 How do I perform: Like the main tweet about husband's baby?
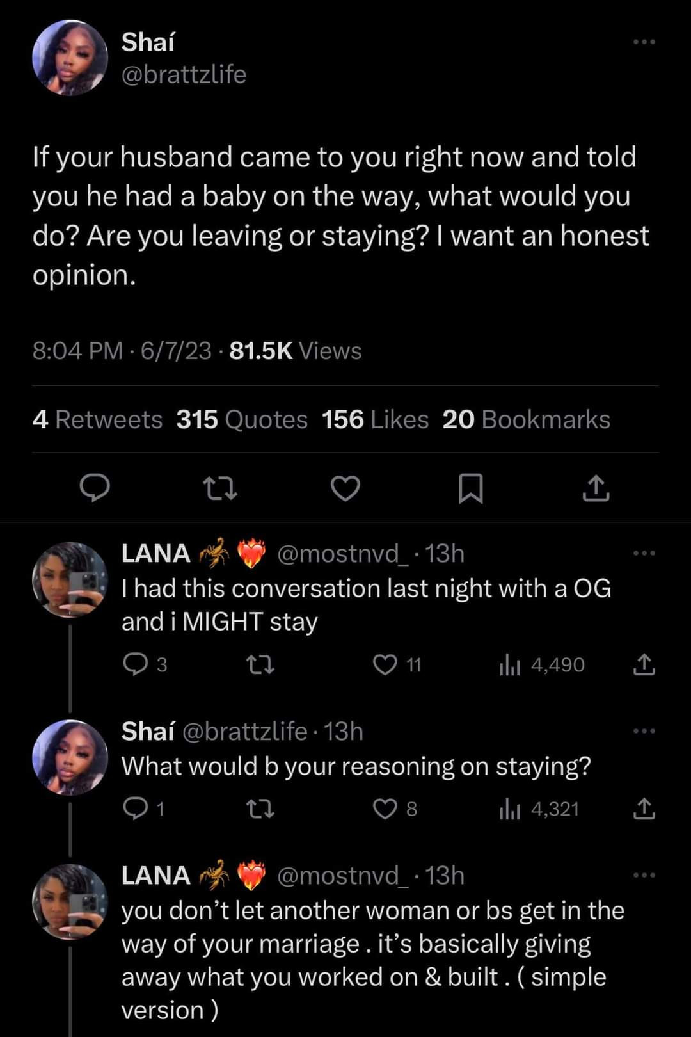pyautogui.click(x=345, y=489)
